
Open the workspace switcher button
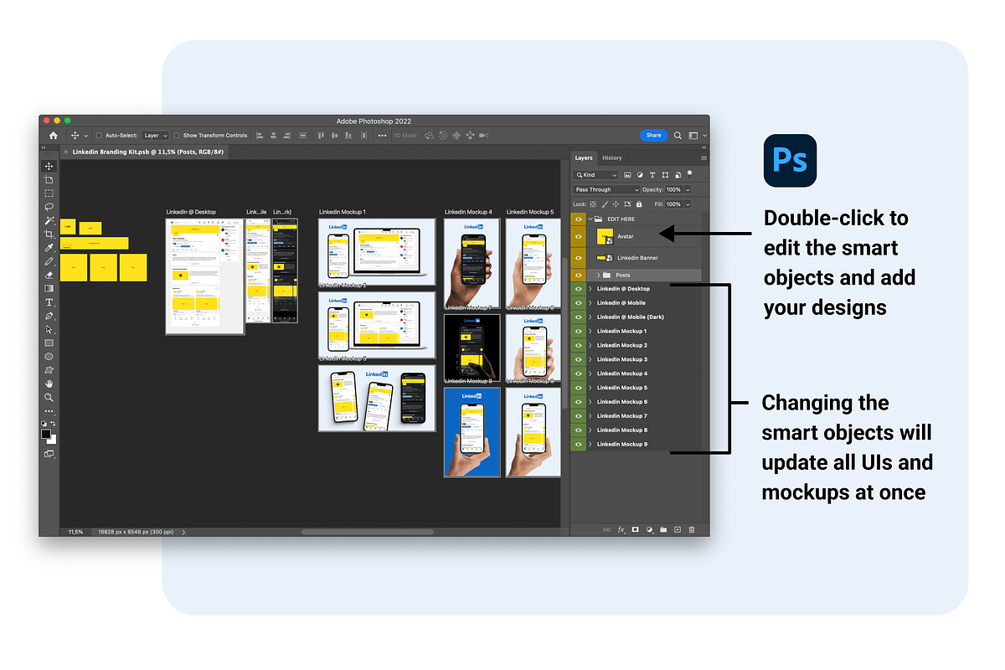click(x=693, y=135)
